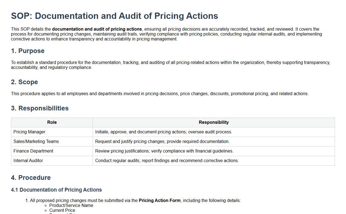Select the '3. Responsibilities' heading
346x214 pixels.
tap(40, 108)
